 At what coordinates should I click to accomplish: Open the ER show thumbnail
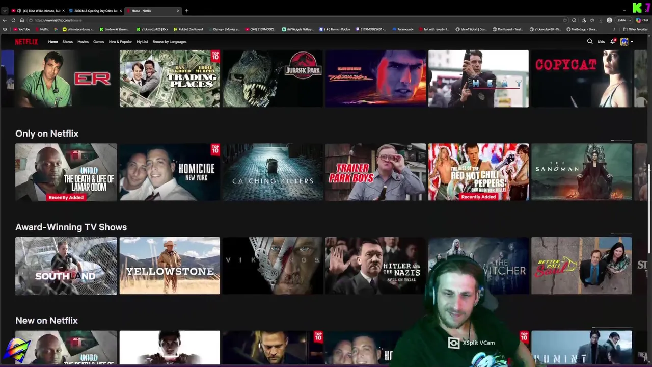66,78
